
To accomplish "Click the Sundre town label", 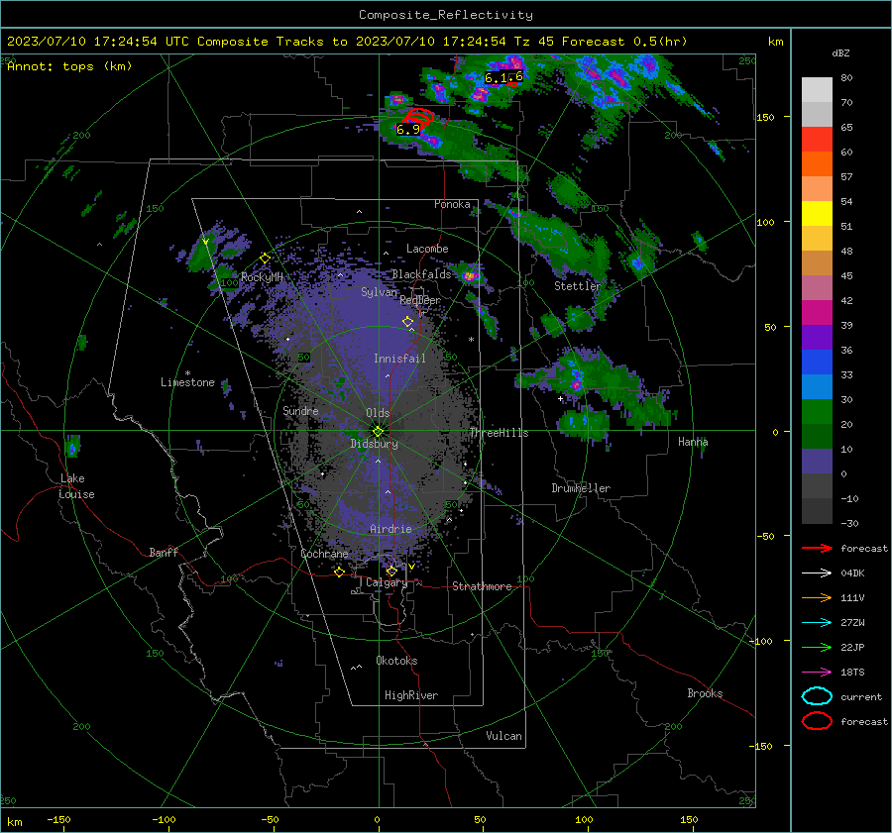I will pyautogui.click(x=300, y=410).
